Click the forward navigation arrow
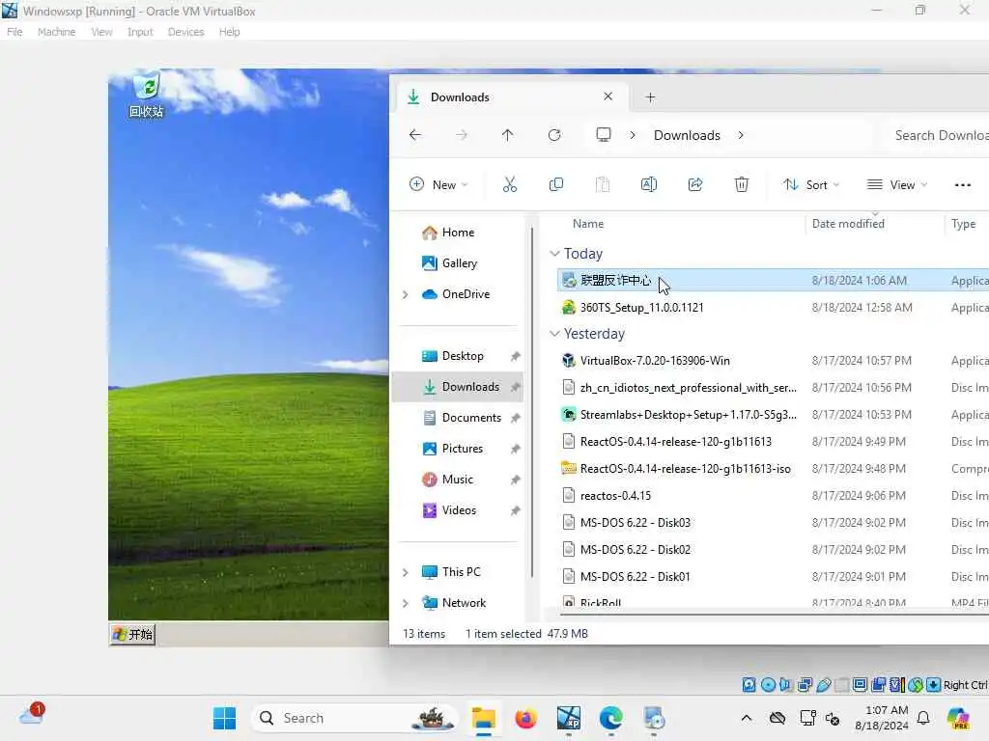This screenshot has height=741, width=989. tap(462, 135)
